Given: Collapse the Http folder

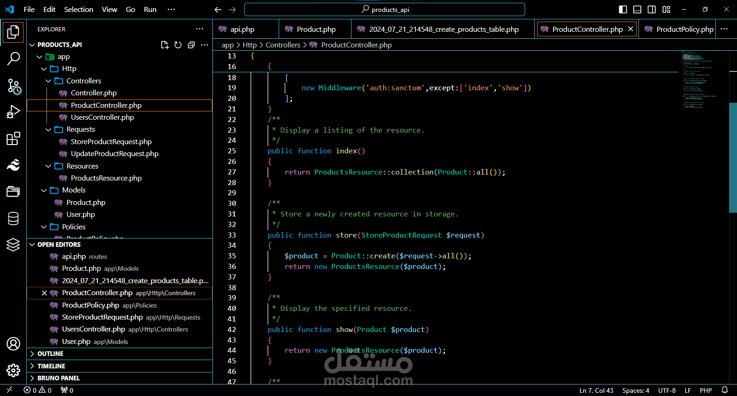Looking at the screenshot, I should pos(44,69).
